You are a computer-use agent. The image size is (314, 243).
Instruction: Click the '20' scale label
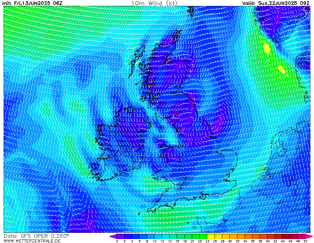(192, 241)
